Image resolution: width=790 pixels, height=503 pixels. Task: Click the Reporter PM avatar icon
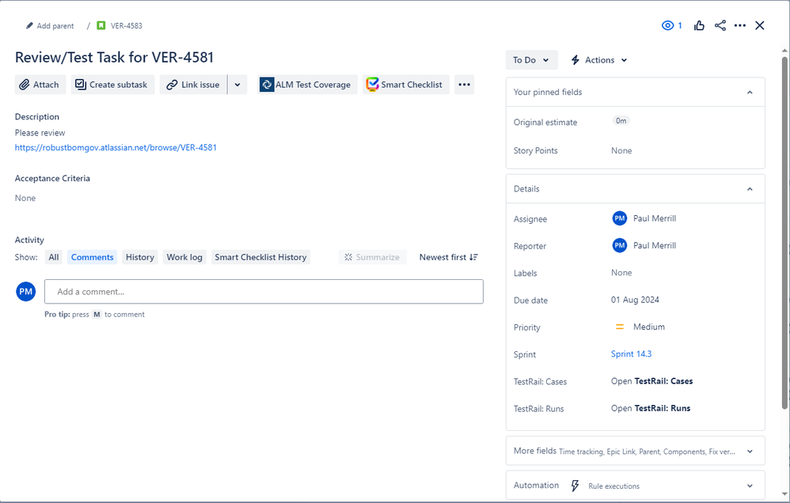click(620, 246)
